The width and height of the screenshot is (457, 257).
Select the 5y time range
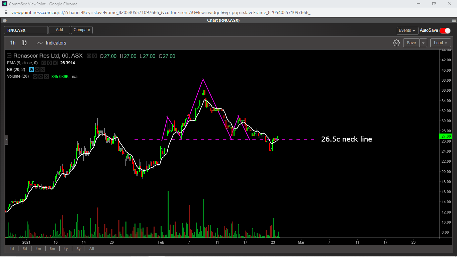[78, 249]
